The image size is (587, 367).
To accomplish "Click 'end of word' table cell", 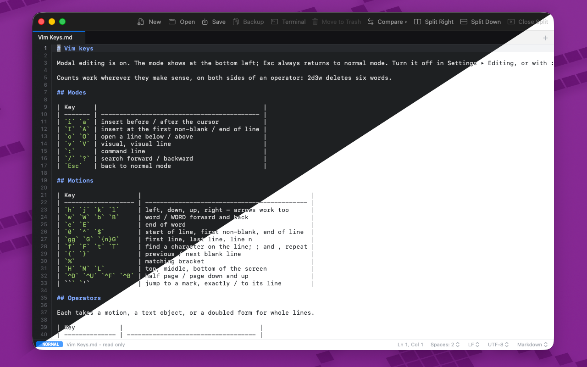I will click(x=166, y=224).
